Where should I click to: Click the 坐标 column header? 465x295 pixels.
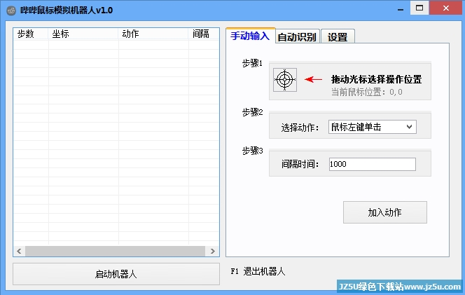[x=83, y=34]
